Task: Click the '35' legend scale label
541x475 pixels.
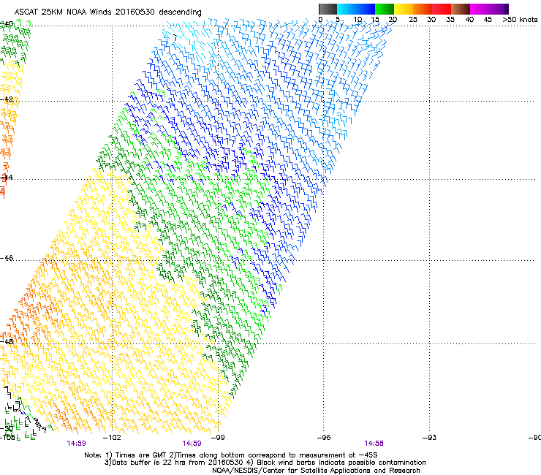Action: 450,19
